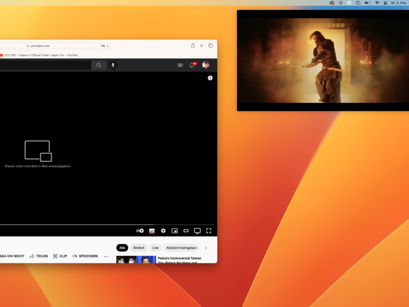This screenshot has height=307, width=409.
Task: Select the Live filter chip
Action: [x=156, y=248]
